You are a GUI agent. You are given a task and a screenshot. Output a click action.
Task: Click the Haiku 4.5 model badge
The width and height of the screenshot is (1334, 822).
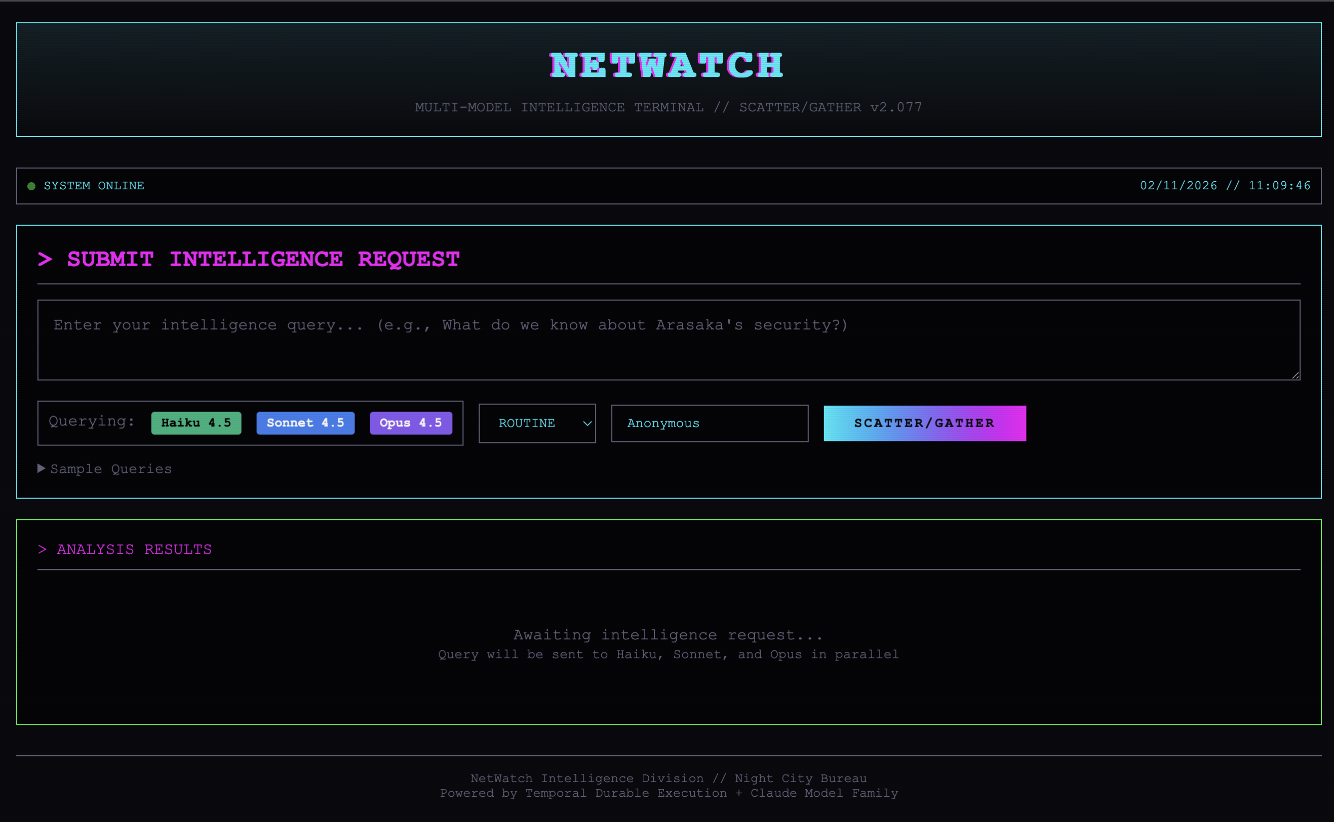[196, 423]
